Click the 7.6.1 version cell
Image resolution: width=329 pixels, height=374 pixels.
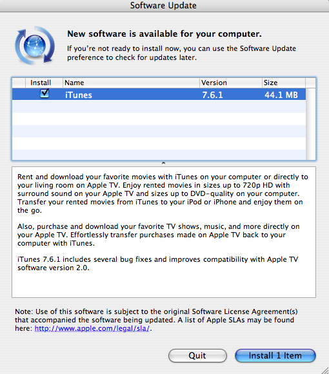212,95
